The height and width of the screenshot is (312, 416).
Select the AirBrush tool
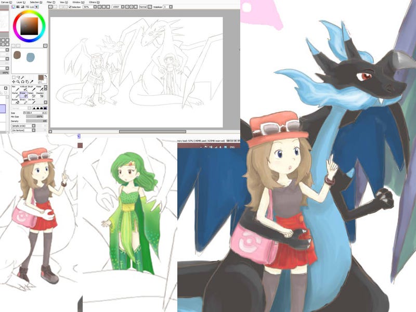coord(23,89)
